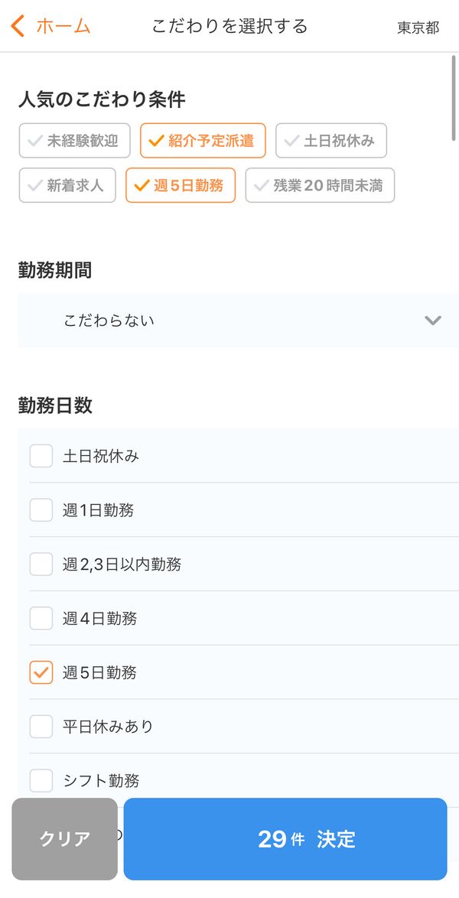Deselect the 週5日勤務 popular chip

click(x=181, y=185)
